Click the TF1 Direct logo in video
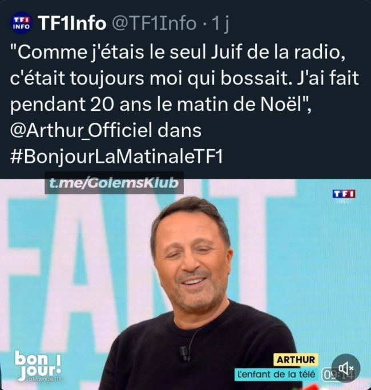Image resolution: width=371 pixels, height=390 pixels. (x=344, y=196)
